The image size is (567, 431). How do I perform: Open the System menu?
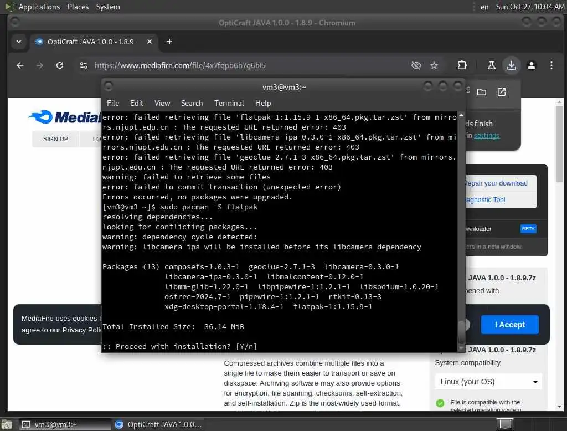tap(108, 7)
